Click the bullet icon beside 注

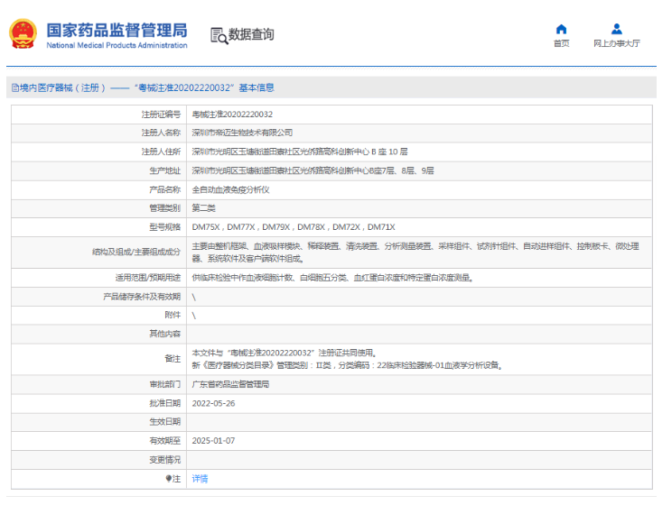pos(169,479)
